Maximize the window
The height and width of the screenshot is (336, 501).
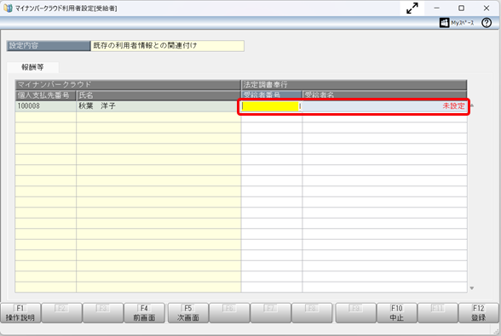pos(462,9)
